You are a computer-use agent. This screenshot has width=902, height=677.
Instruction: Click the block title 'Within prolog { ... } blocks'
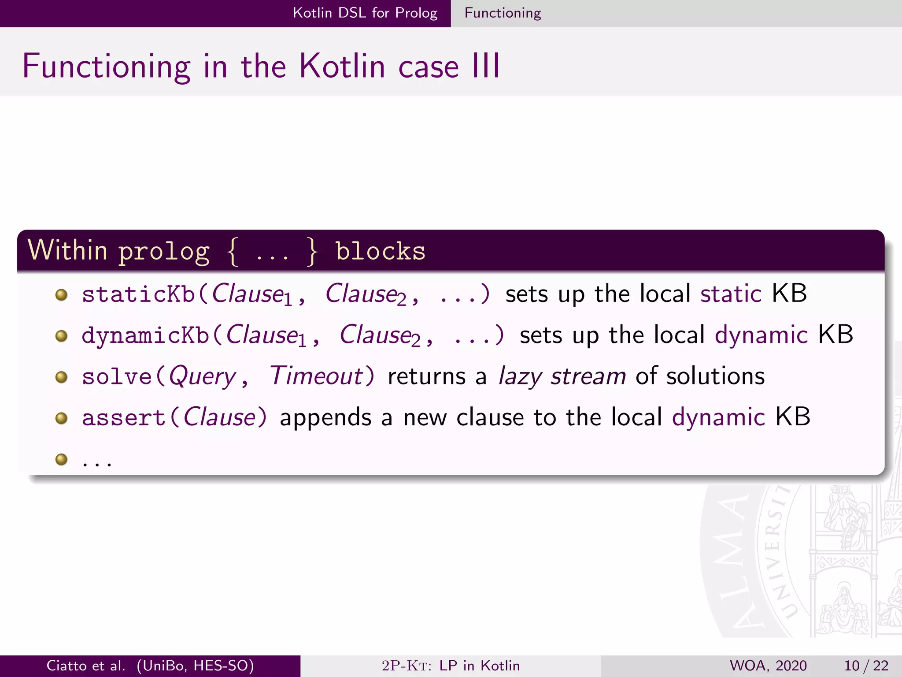tap(226, 251)
